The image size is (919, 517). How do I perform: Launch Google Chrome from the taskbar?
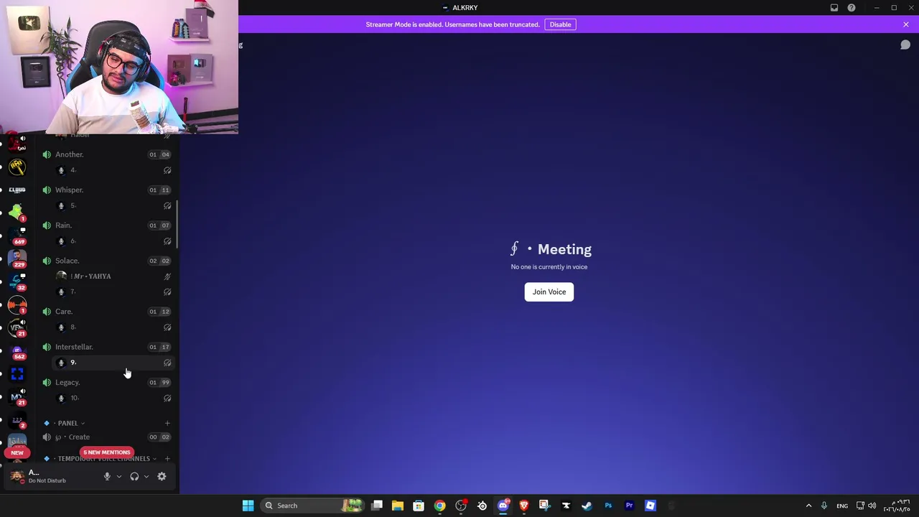tap(439, 506)
